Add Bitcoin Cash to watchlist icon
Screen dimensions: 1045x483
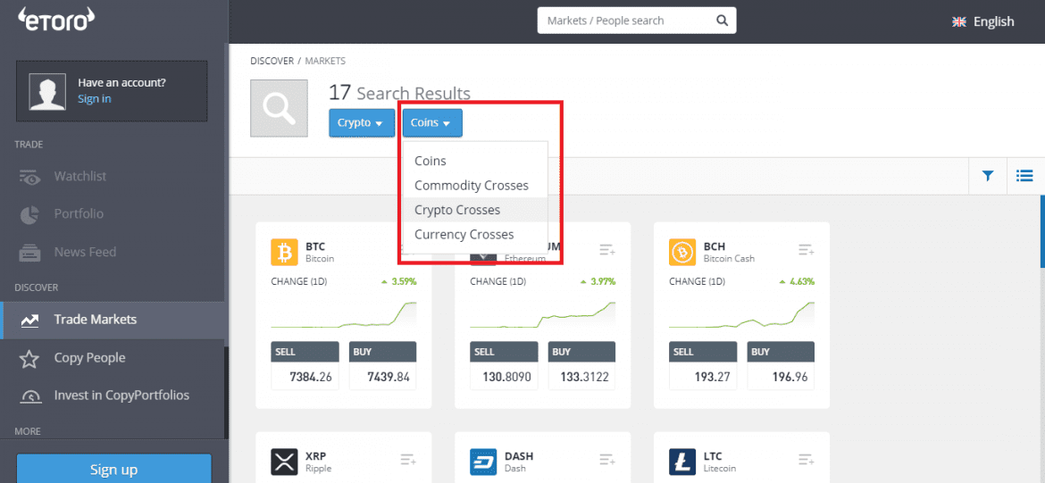tap(807, 250)
